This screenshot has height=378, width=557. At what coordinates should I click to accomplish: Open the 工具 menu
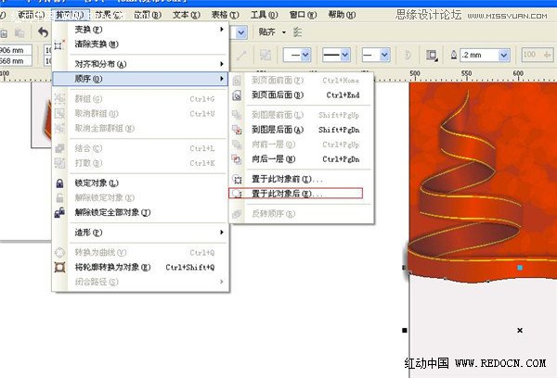click(x=264, y=15)
